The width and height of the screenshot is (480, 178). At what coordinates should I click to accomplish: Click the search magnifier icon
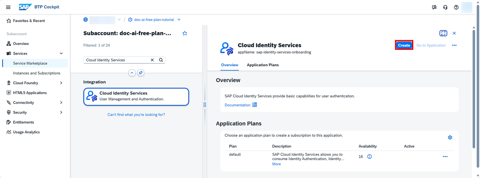pos(161,60)
